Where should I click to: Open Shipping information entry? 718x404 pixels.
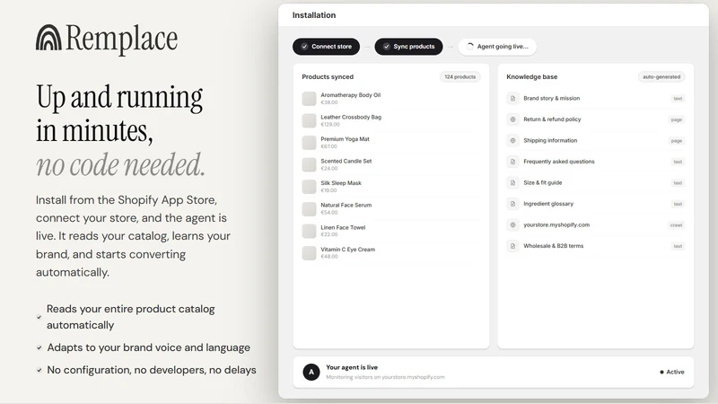[x=595, y=140]
